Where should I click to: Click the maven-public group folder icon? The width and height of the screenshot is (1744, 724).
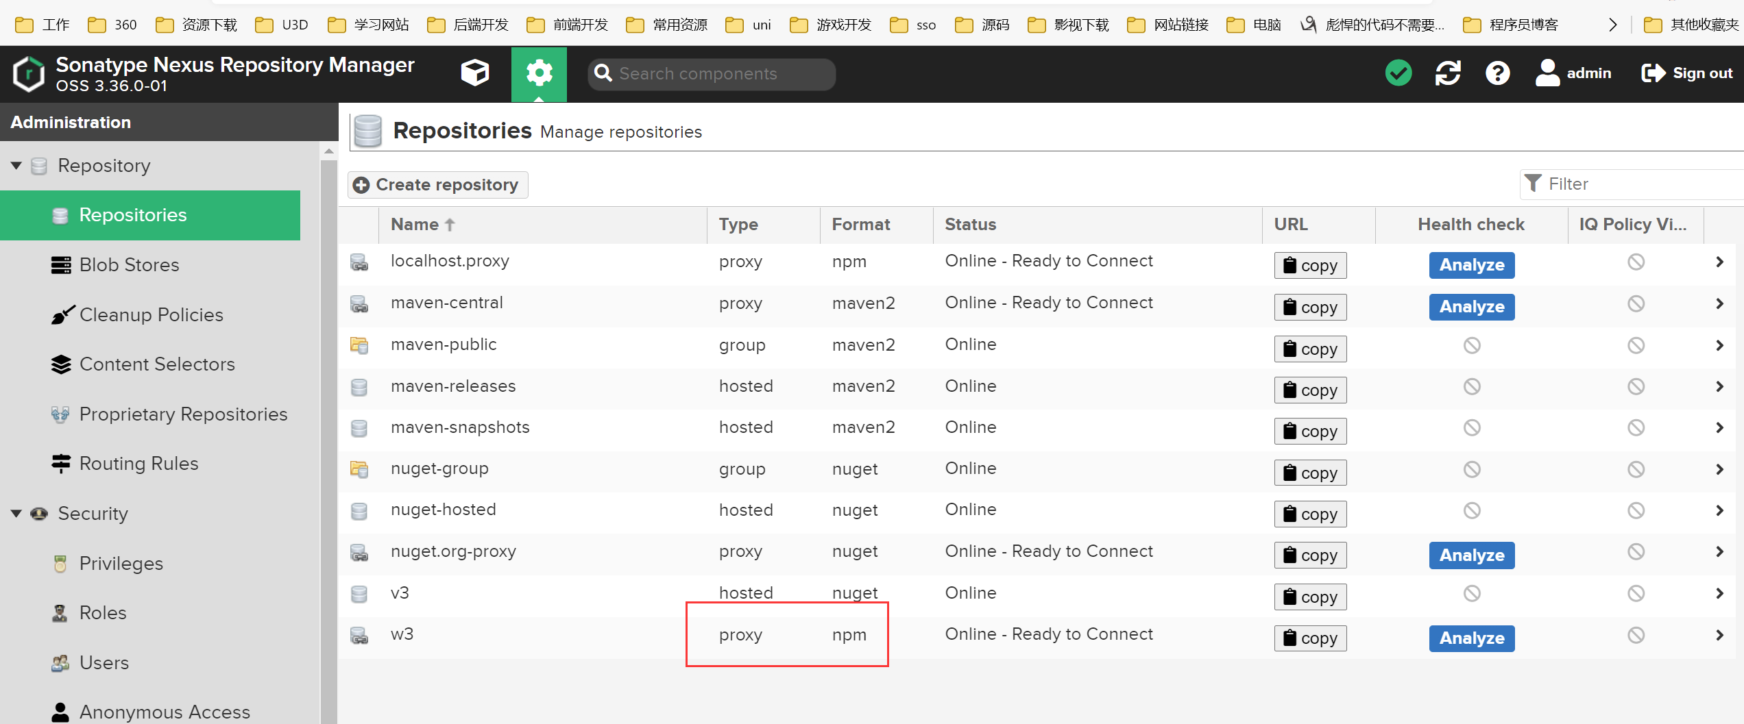(x=359, y=345)
